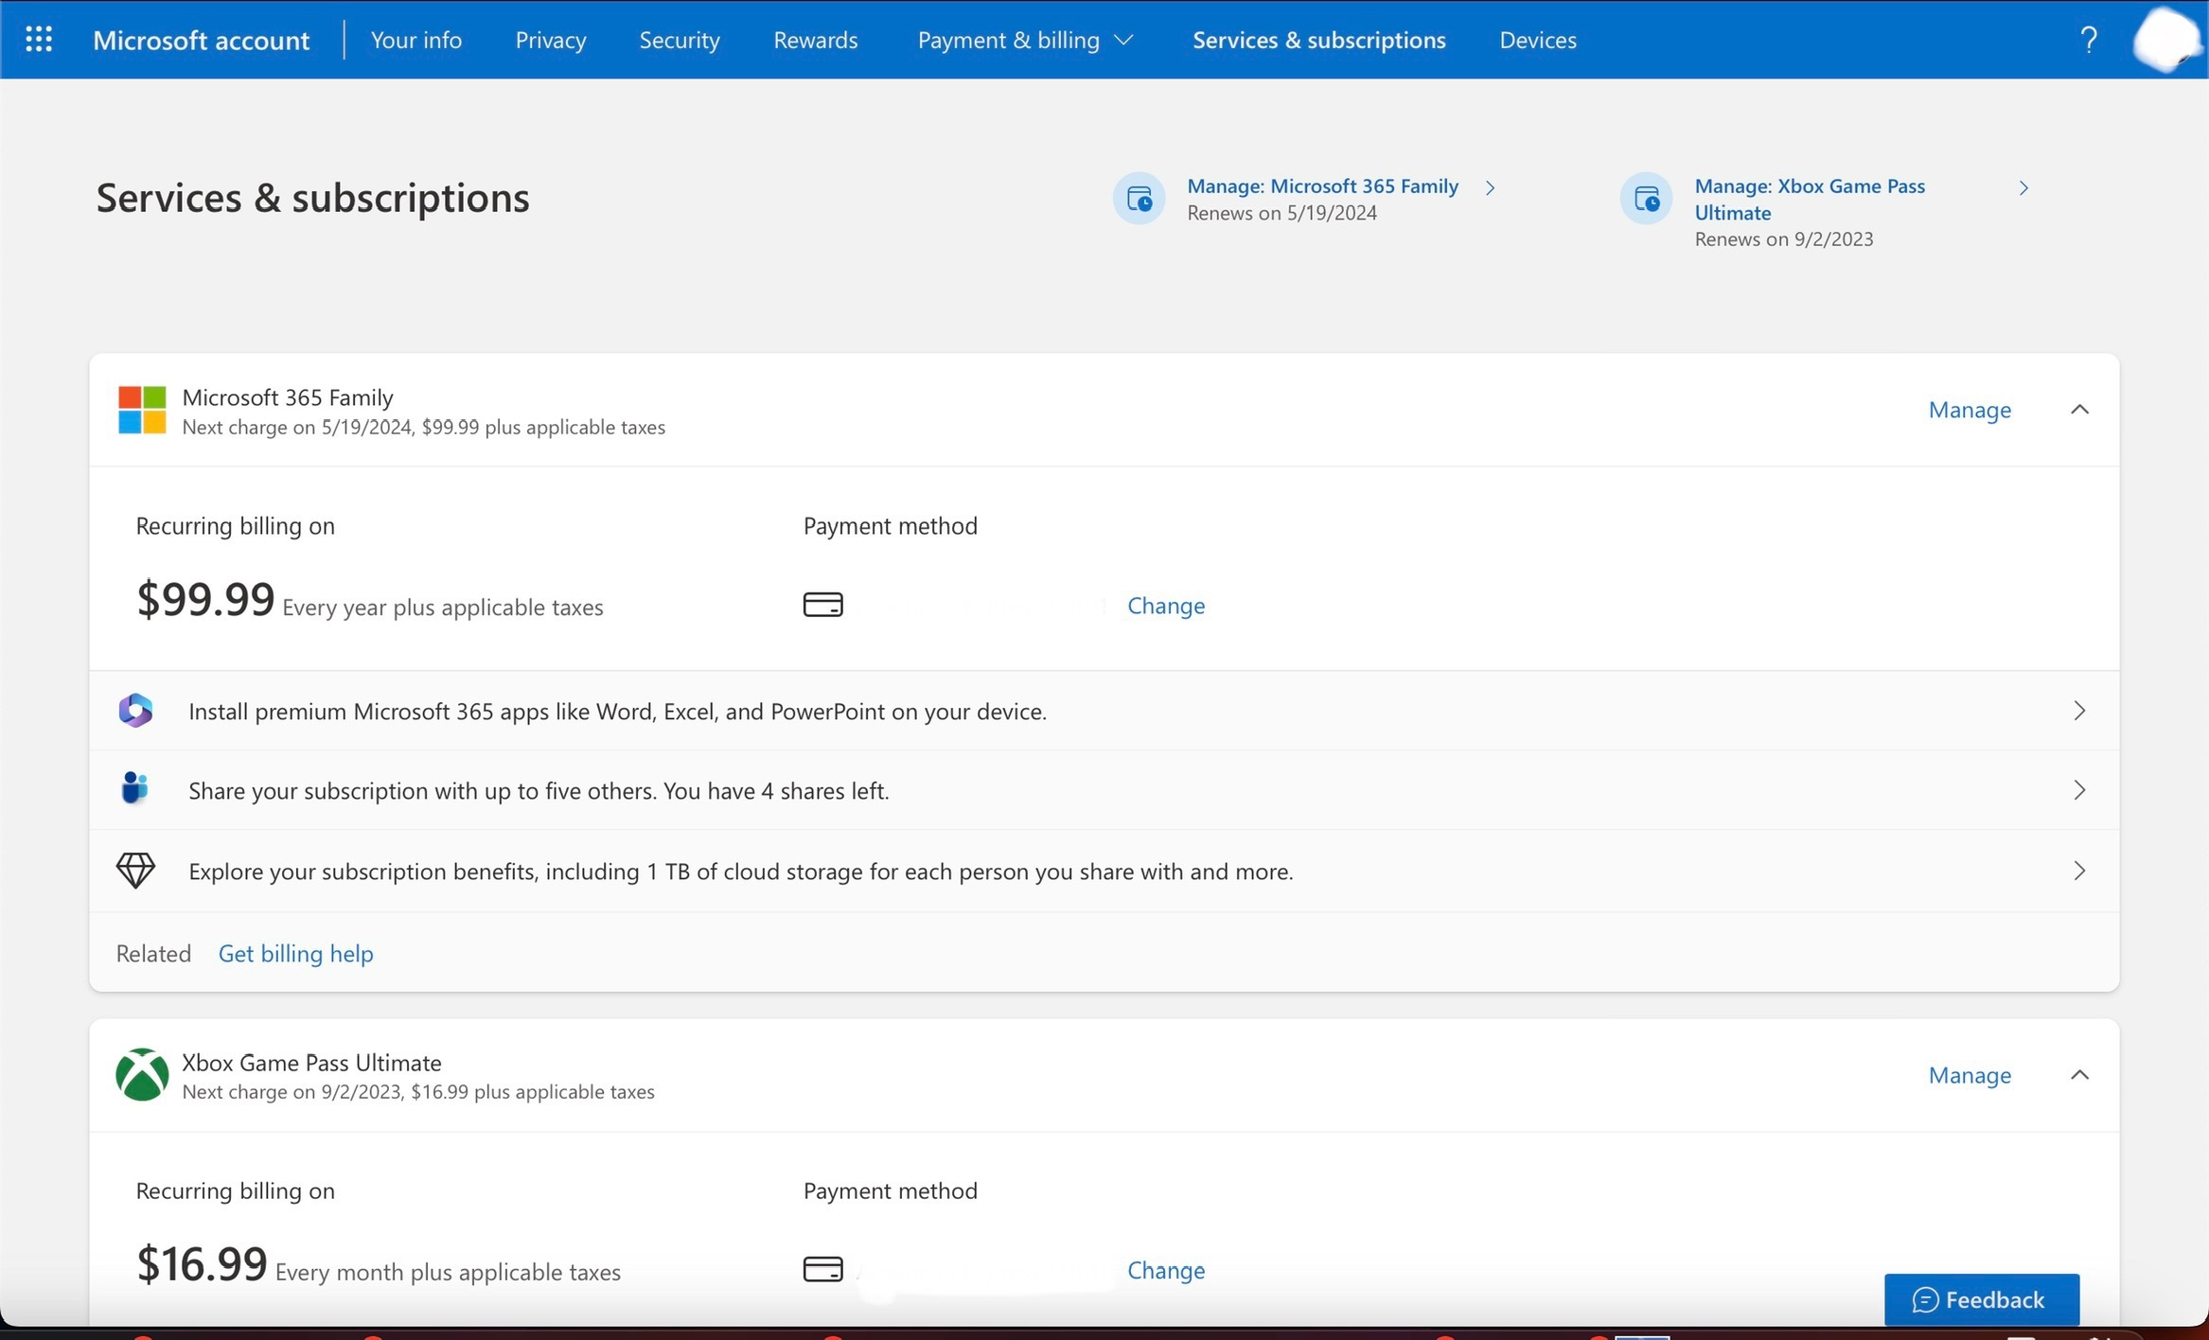Image resolution: width=2209 pixels, height=1340 pixels.
Task: Go to the Your info tab
Action: click(x=416, y=40)
